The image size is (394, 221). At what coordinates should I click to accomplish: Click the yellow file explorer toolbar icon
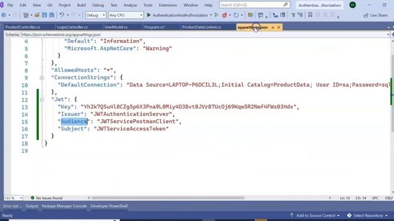[250, 15]
